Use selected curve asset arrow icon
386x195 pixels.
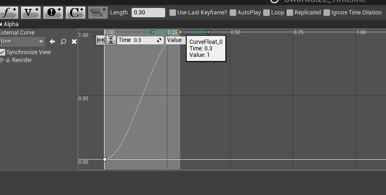pos(52,42)
